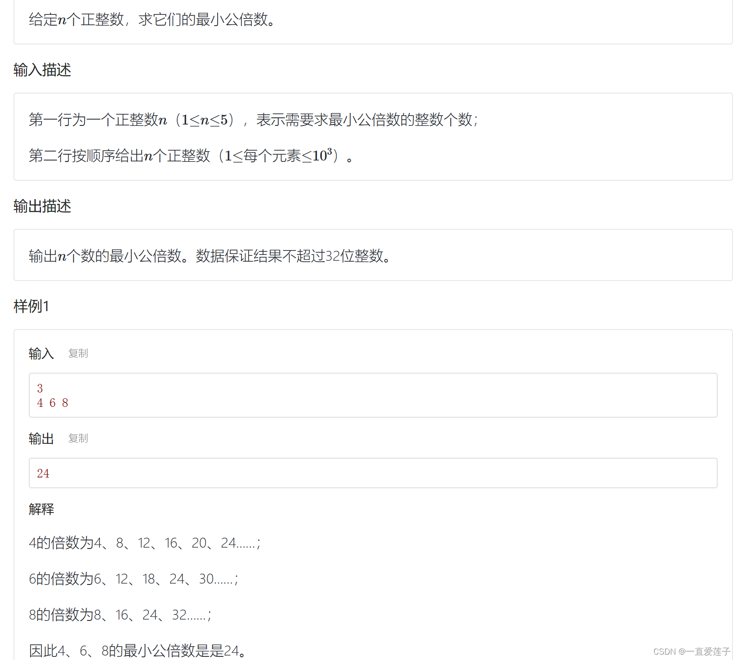Click the line 输出n个数的最小公倍数
Viewport: 737px width, 660px height.
[x=210, y=256]
